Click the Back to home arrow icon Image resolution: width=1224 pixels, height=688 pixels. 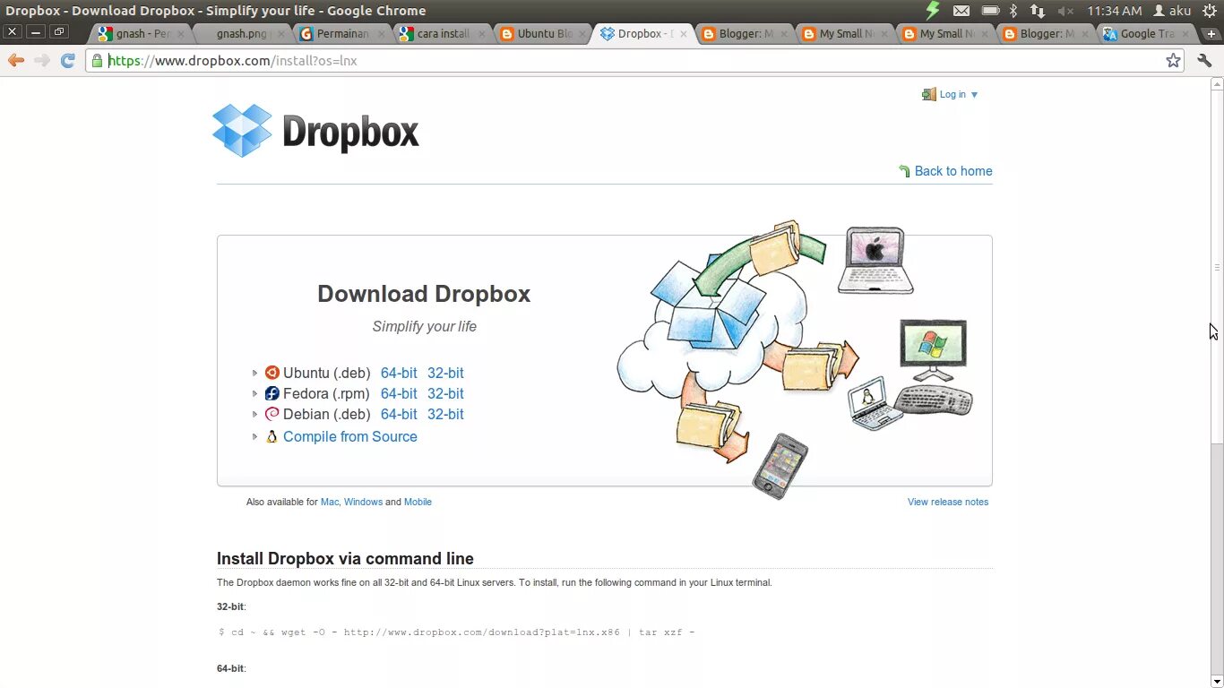(905, 171)
